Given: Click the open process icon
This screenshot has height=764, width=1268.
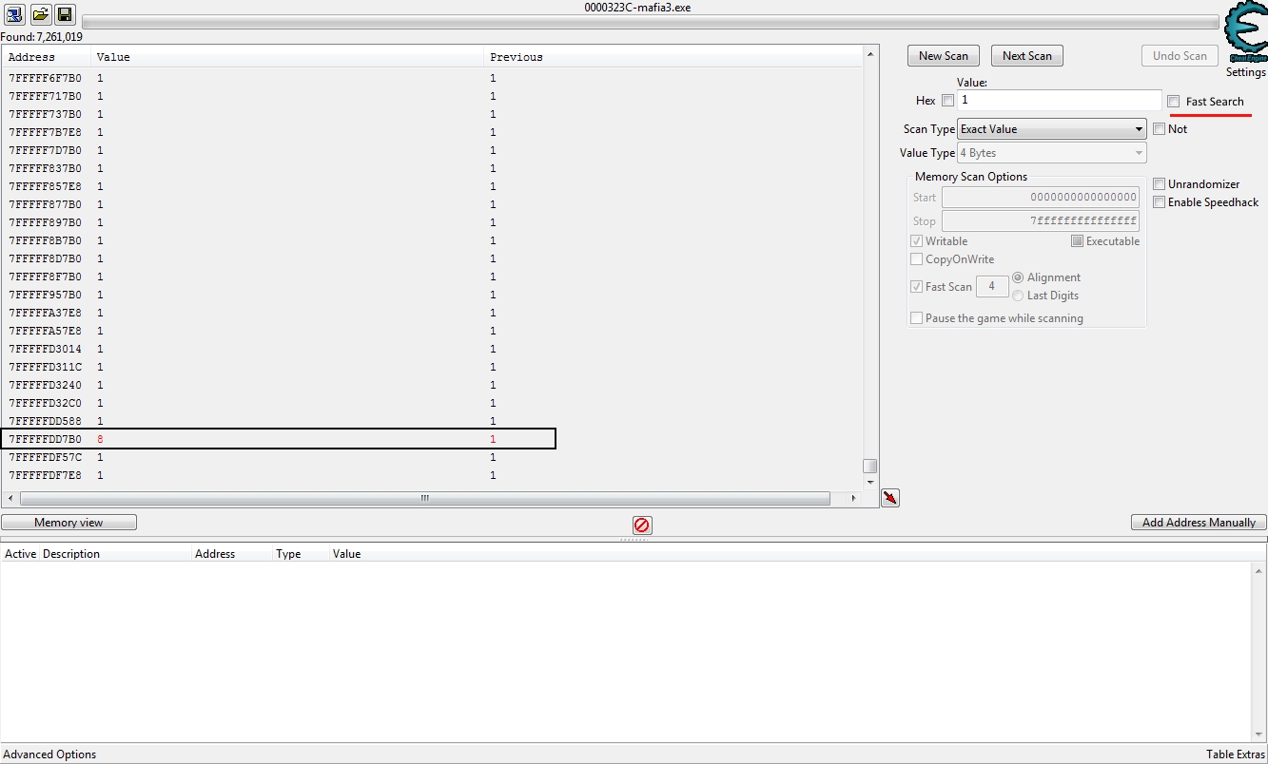Looking at the screenshot, I should tap(15, 14).
